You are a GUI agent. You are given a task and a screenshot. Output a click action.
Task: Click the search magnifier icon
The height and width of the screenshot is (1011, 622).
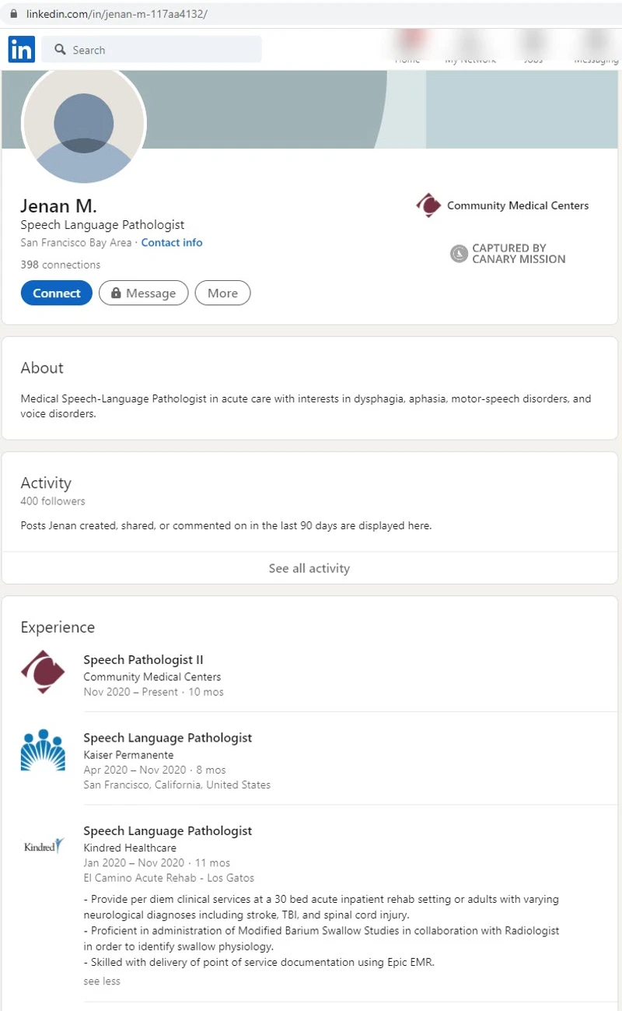point(60,50)
